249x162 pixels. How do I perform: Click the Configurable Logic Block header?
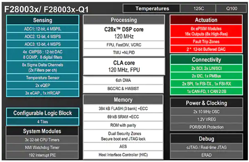[43, 113]
